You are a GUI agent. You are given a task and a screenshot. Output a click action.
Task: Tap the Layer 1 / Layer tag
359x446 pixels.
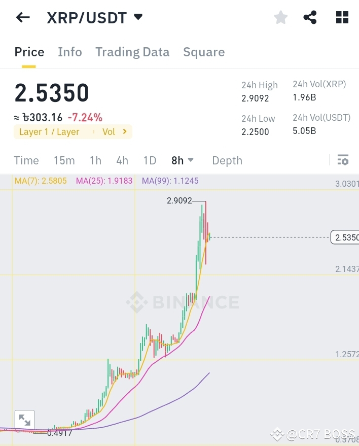click(x=49, y=131)
